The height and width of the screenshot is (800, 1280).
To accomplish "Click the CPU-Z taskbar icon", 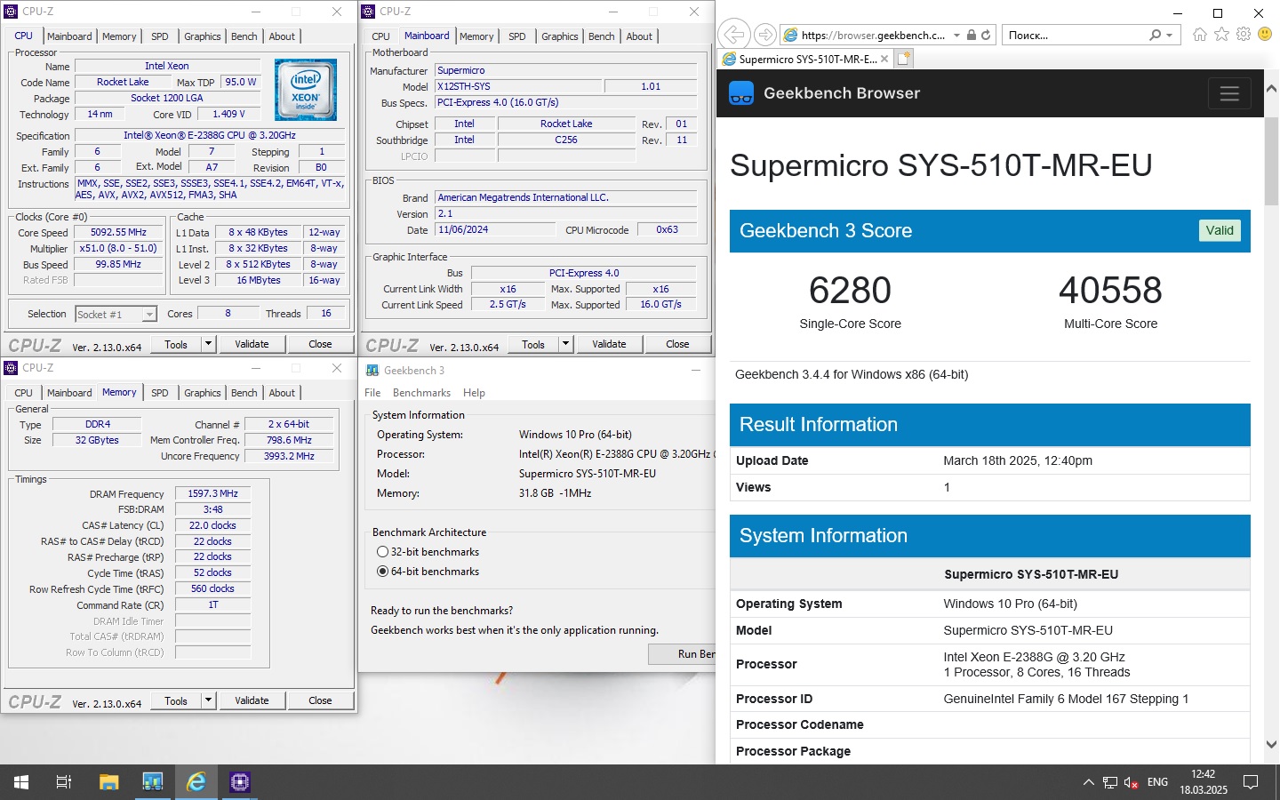I will (239, 782).
